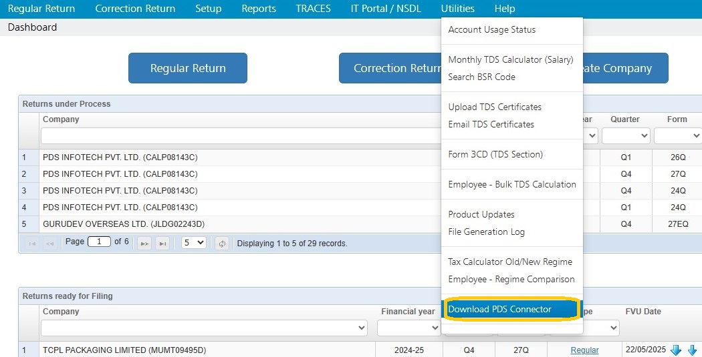Open Tax Calculator Old/New Regime
702x357 pixels.
[x=510, y=262]
